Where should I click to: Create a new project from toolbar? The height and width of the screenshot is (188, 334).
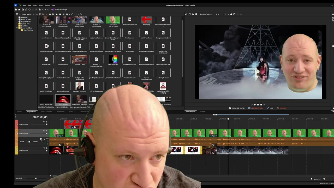click(x=16, y=9)
